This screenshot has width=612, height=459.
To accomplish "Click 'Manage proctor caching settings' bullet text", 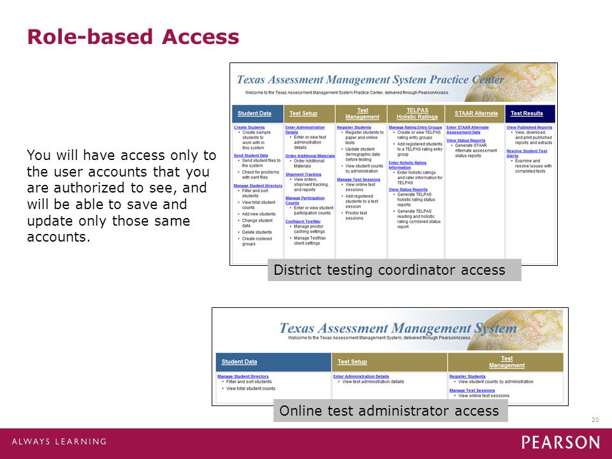I will coord(309,229).
